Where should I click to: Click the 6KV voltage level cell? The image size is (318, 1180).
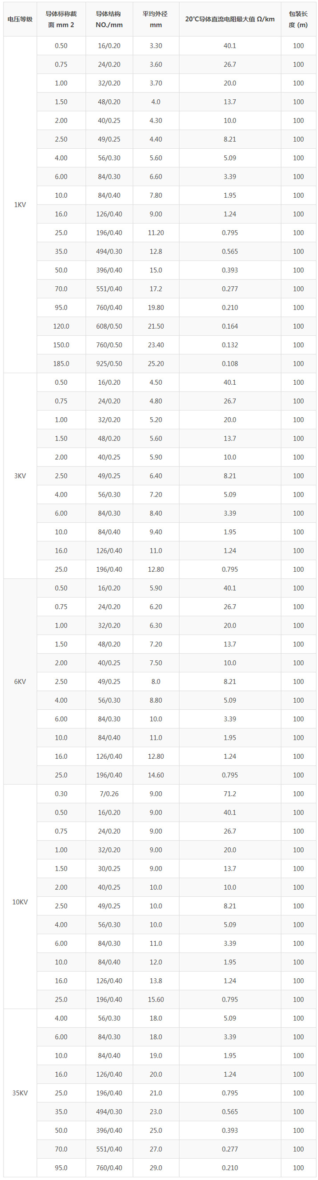[x=20, y=682]
